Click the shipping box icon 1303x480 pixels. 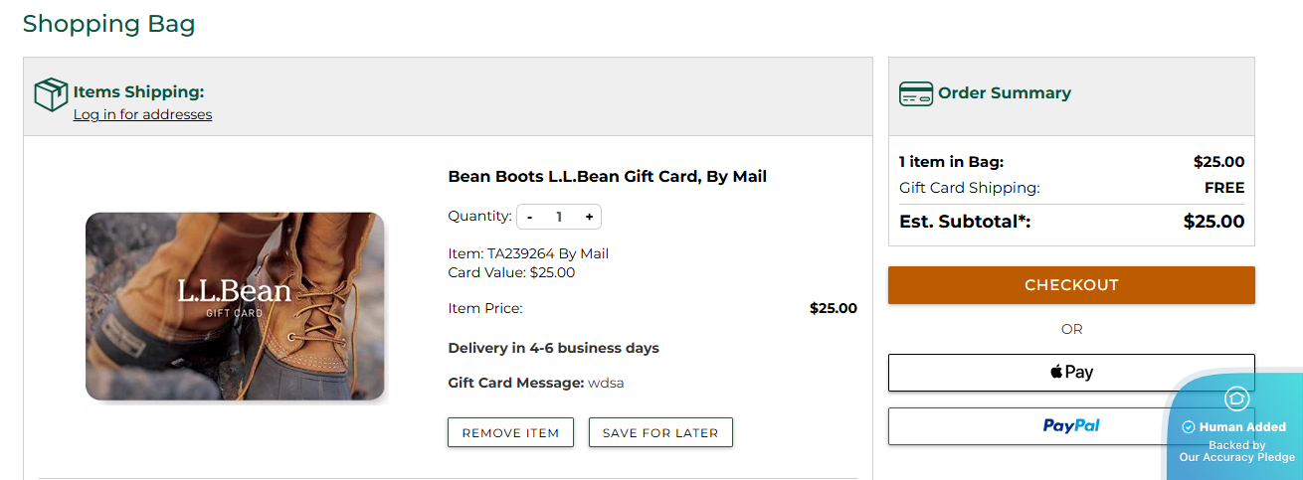pos(51,94)
